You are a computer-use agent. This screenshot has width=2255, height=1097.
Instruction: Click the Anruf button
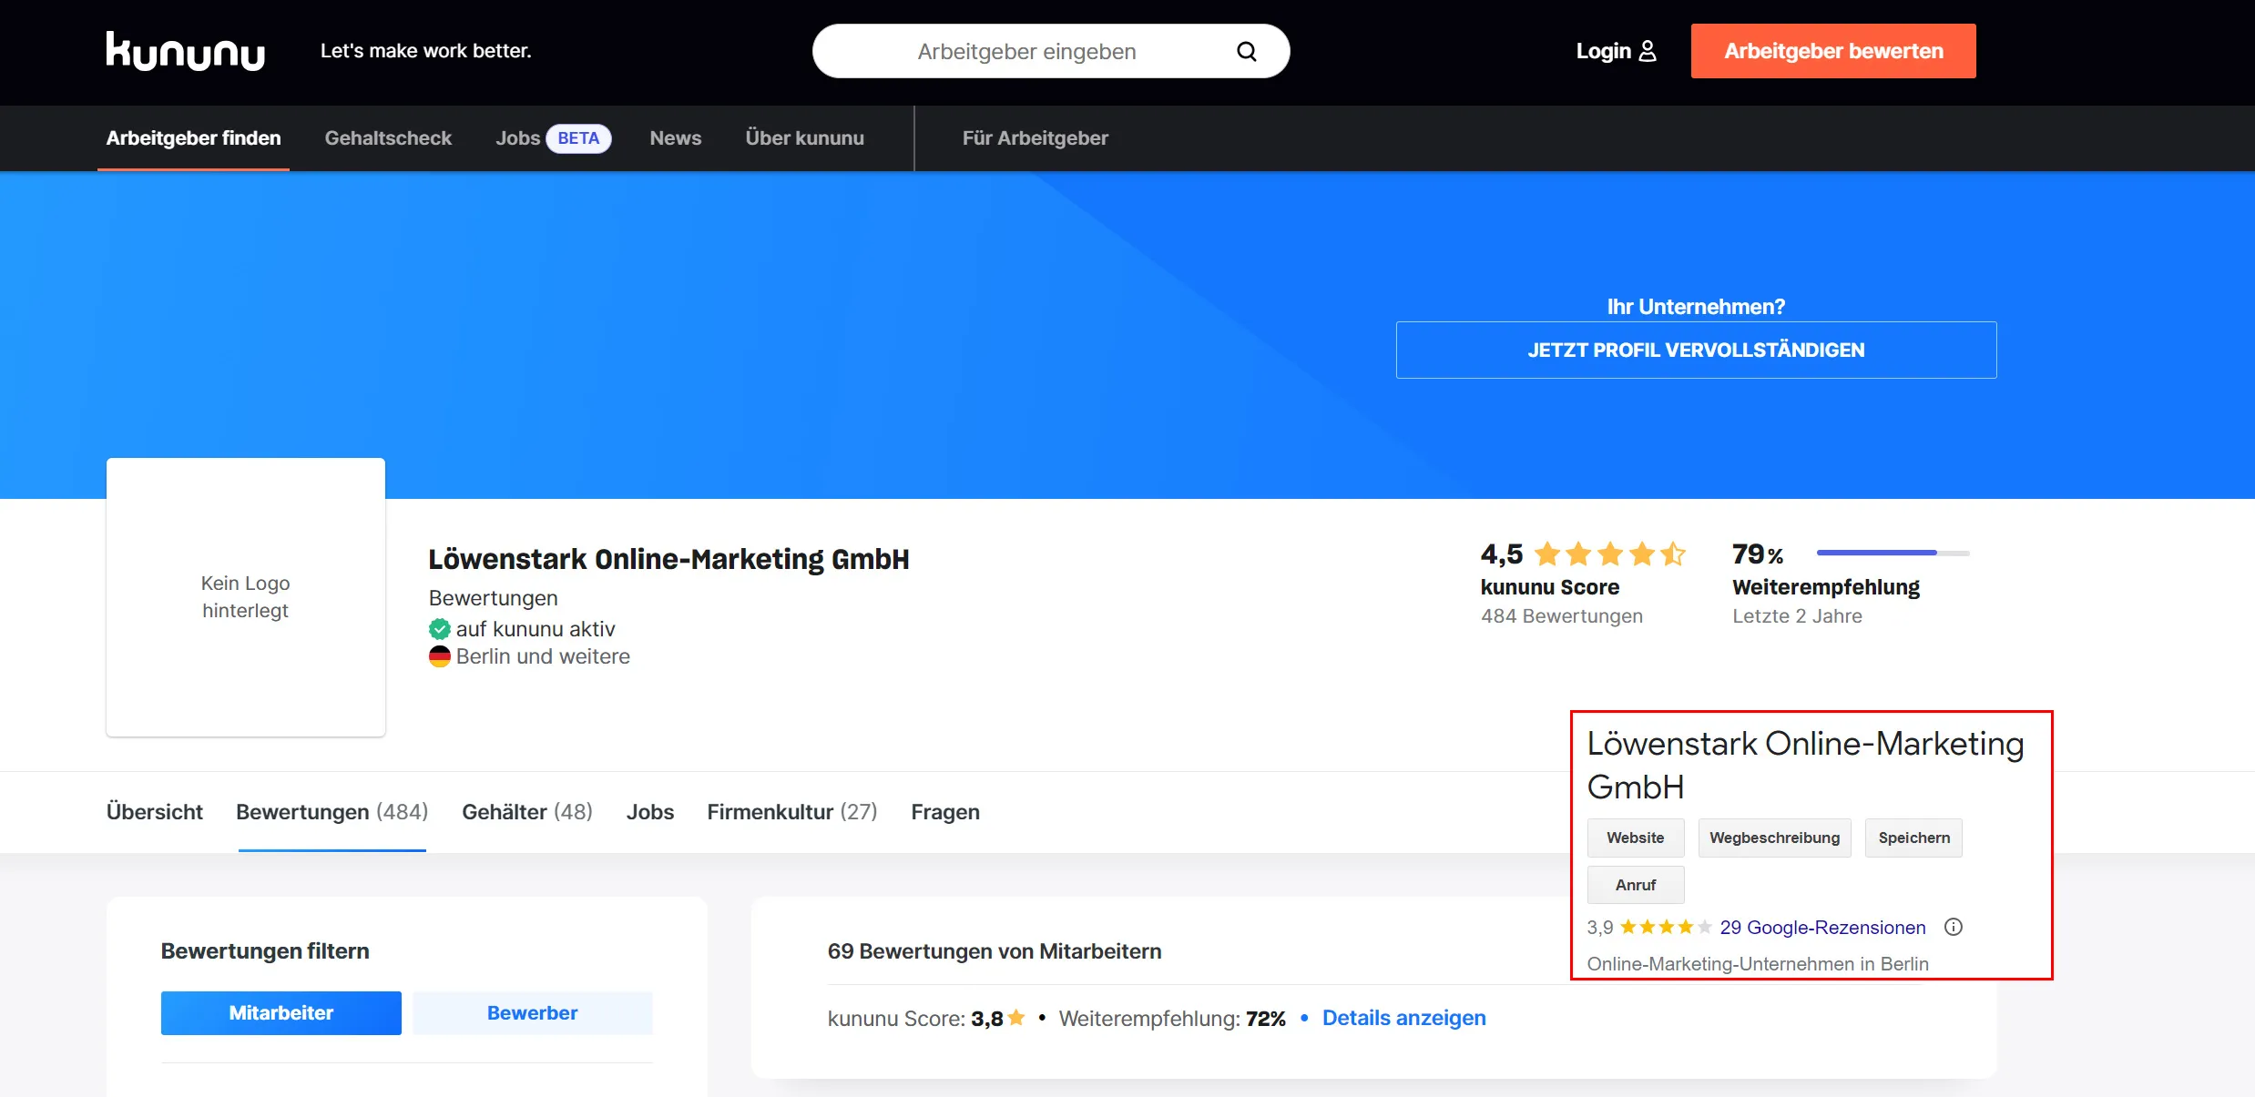(x=1636, y=885)
